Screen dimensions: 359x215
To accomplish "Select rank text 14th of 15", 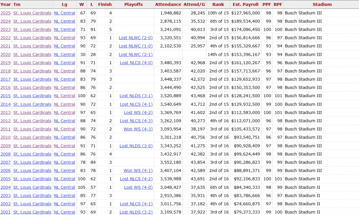I will click(x=218, y=54).
